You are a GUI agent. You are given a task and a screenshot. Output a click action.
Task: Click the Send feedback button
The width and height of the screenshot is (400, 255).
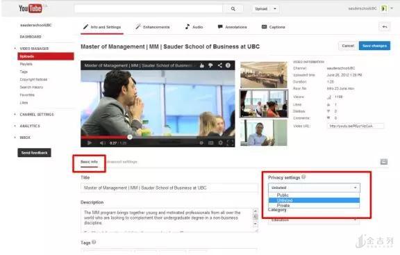click(34, 153)
